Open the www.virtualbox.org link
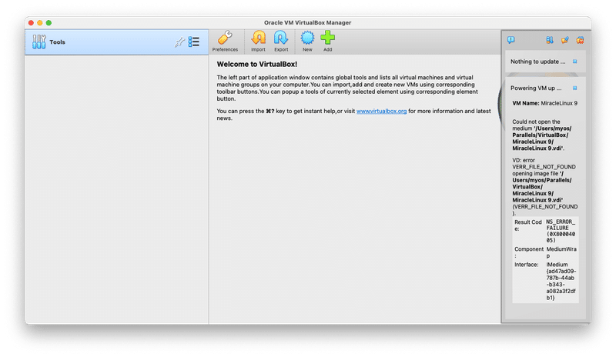 click(x=381, y=111)
